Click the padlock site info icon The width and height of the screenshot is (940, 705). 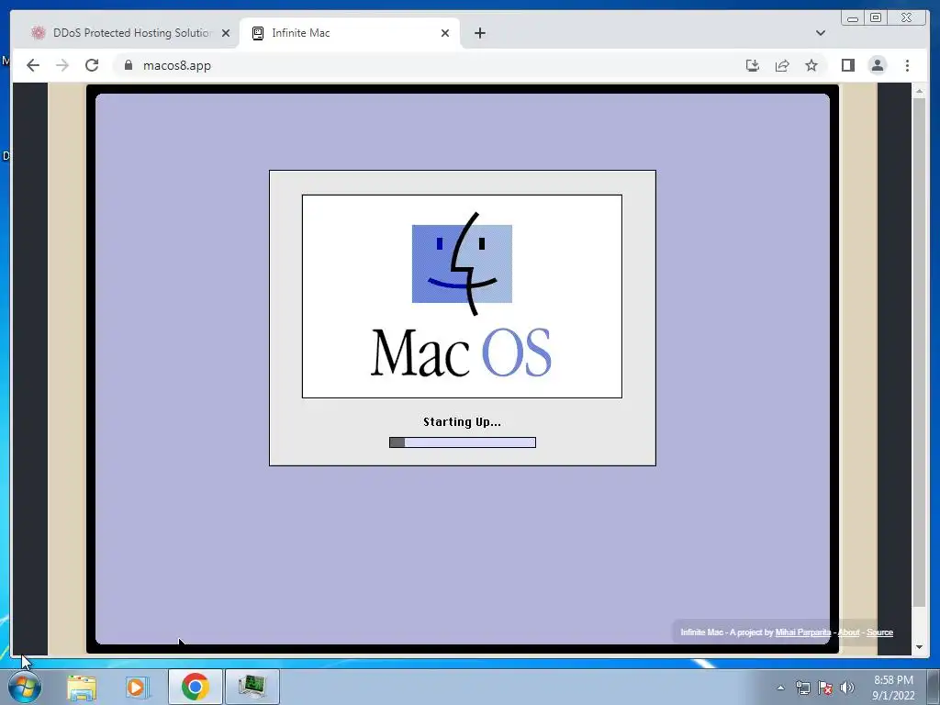point(129,65)
